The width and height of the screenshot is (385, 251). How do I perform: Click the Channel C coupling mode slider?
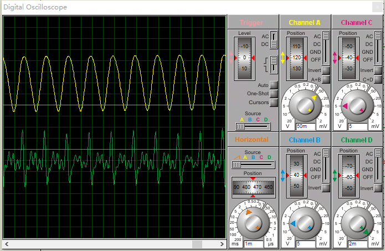[378, 48]
